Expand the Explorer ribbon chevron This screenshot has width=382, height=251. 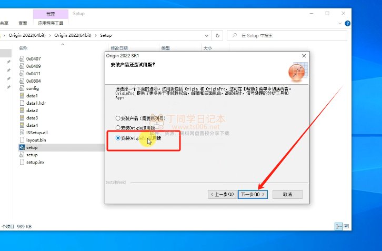pyautogui.click(x=340, y=23)
